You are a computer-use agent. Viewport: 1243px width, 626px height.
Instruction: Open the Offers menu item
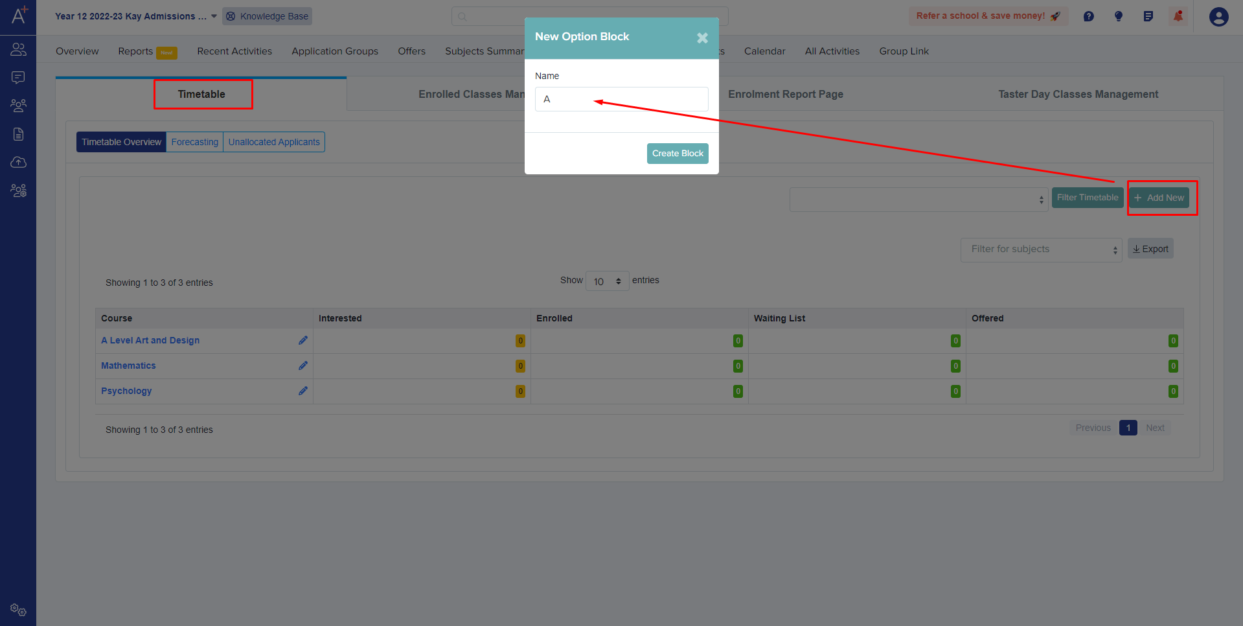coord(411,51)
